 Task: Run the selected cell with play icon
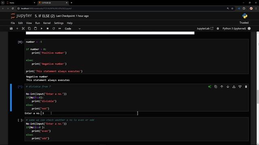click(x=41, y=29)
